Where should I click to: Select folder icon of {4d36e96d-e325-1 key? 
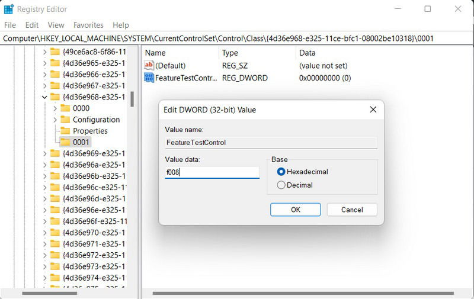[55, 199]
